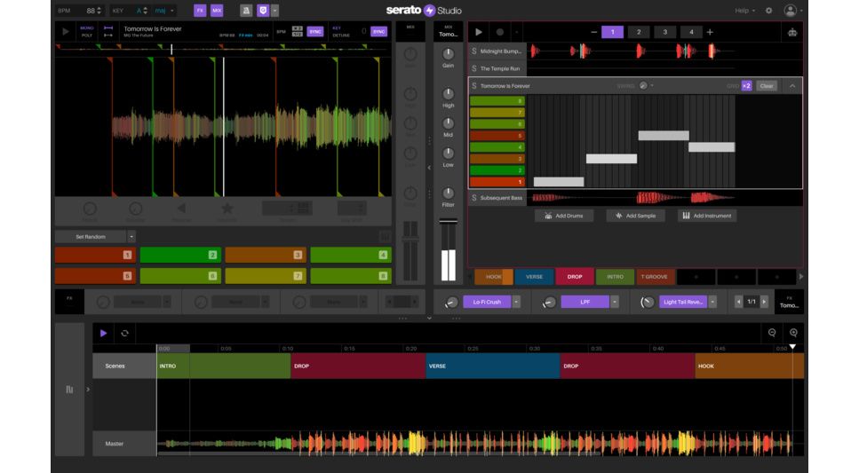Open settings with the gear icon
Viewport: 859px width, 473px height.
click(768, 11)
